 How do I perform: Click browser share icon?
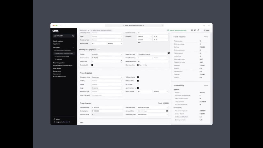(x=204, y=26)
